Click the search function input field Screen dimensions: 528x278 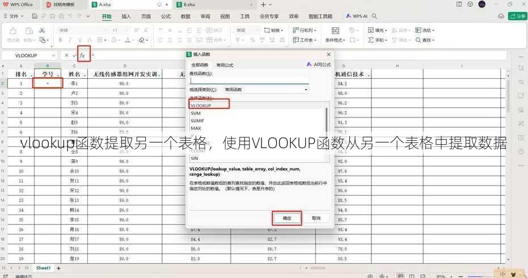pyautogui.click(x=249, y=81)
